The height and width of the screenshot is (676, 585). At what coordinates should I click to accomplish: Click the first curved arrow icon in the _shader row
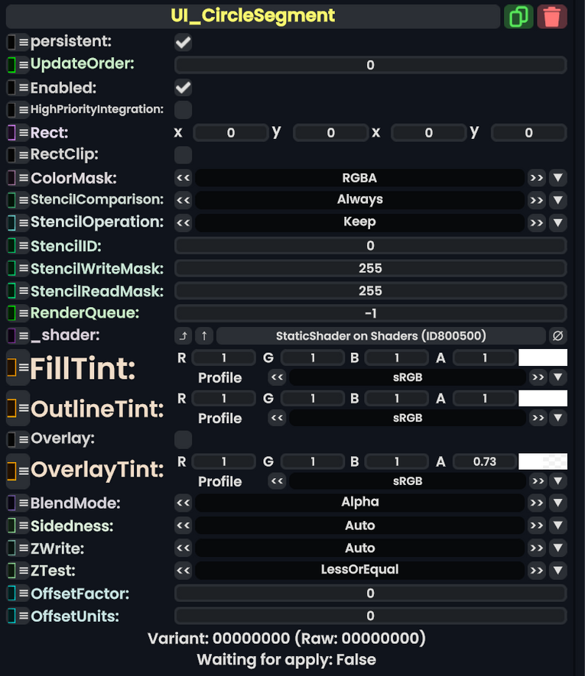click(x=184, y=336)
